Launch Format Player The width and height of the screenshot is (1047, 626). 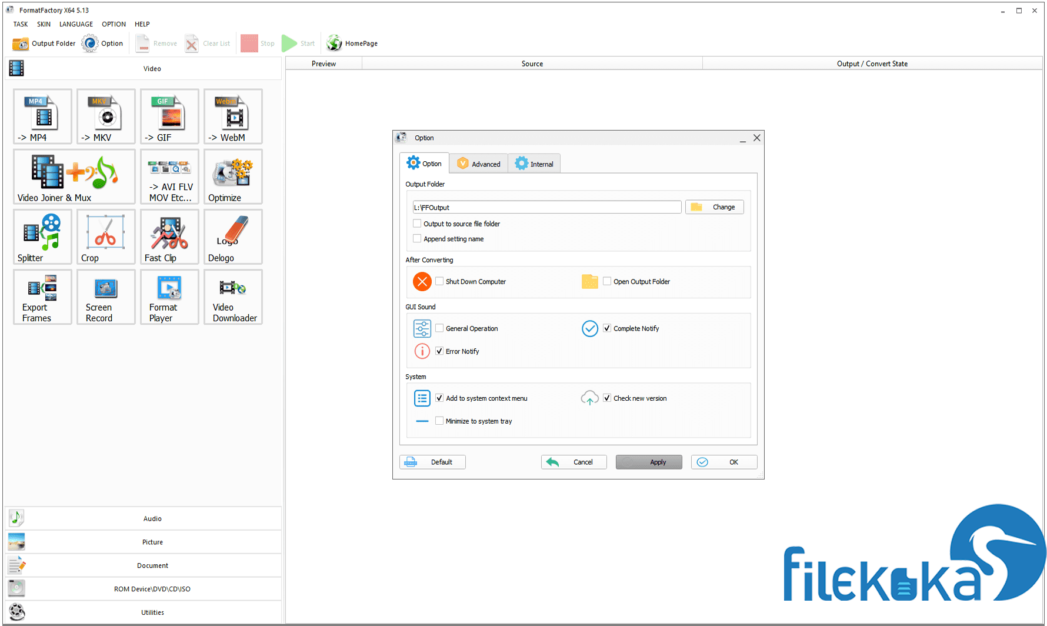(x=169, y=297)
